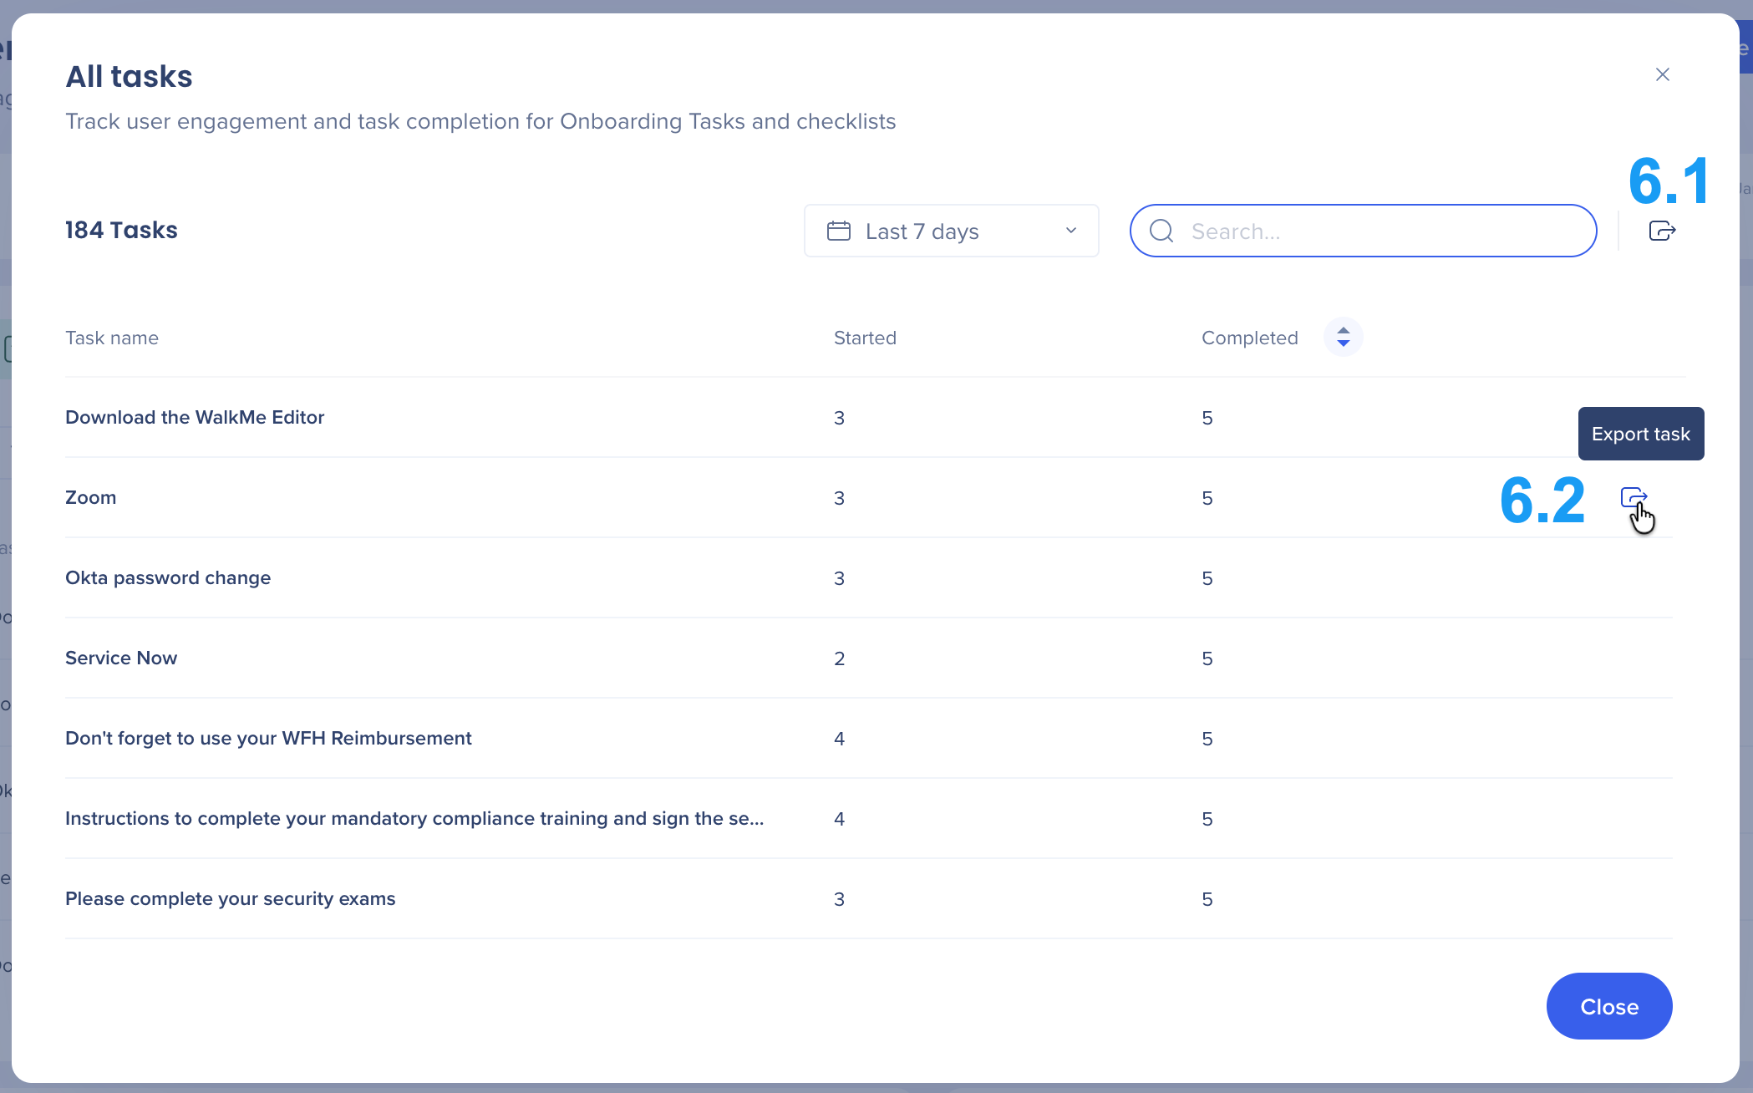Click the Completed column header

tap(1249, 338)
